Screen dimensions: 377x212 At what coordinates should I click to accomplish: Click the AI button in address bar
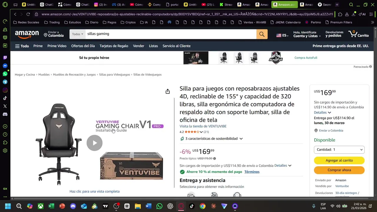362,14
